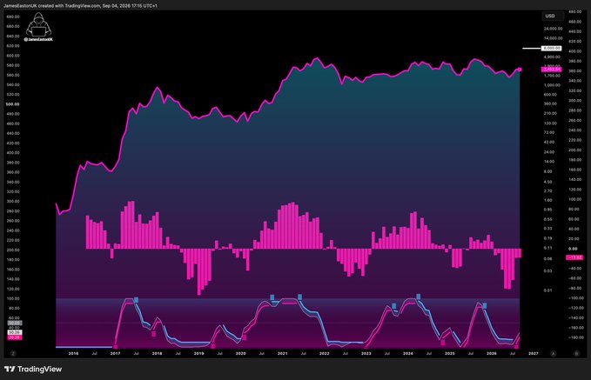The width and height of the screenshot is (591, 380).
Task: Click the white 30.28 oscillator value label
Action: (15, 332)
